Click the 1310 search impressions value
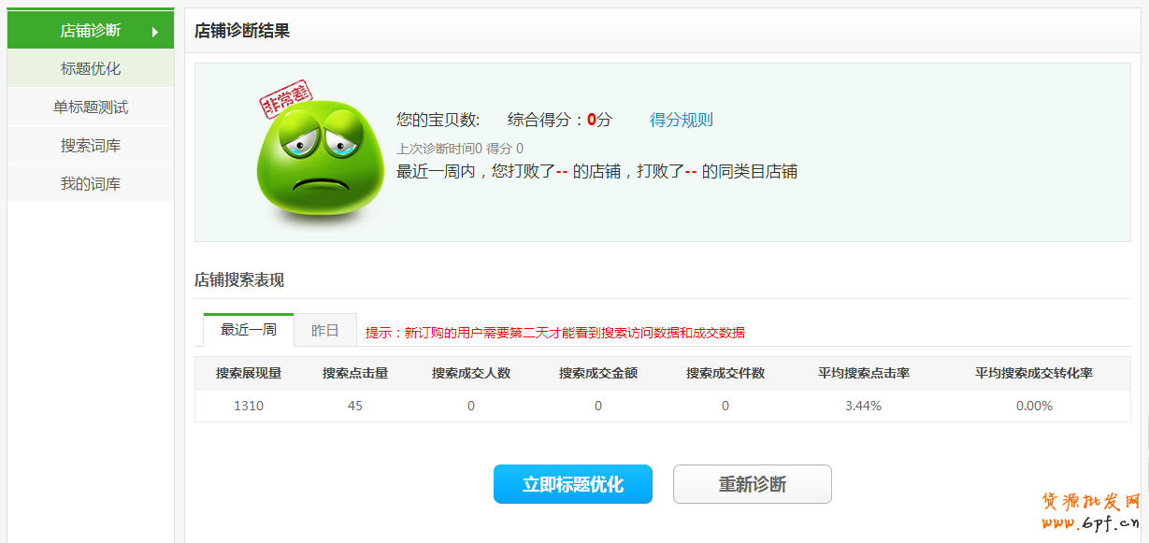The image size is (1149, 543). (x=249, y=406)
